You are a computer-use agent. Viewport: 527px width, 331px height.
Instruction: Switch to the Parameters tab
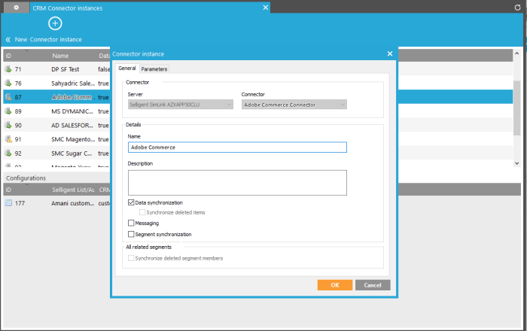[154, 69]
